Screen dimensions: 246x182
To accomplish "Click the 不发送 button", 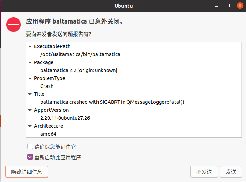I will coord(204,172).
